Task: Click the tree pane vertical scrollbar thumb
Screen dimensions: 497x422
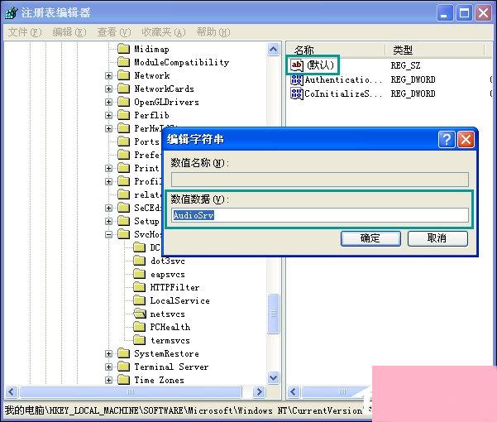Action: (273, 314)
